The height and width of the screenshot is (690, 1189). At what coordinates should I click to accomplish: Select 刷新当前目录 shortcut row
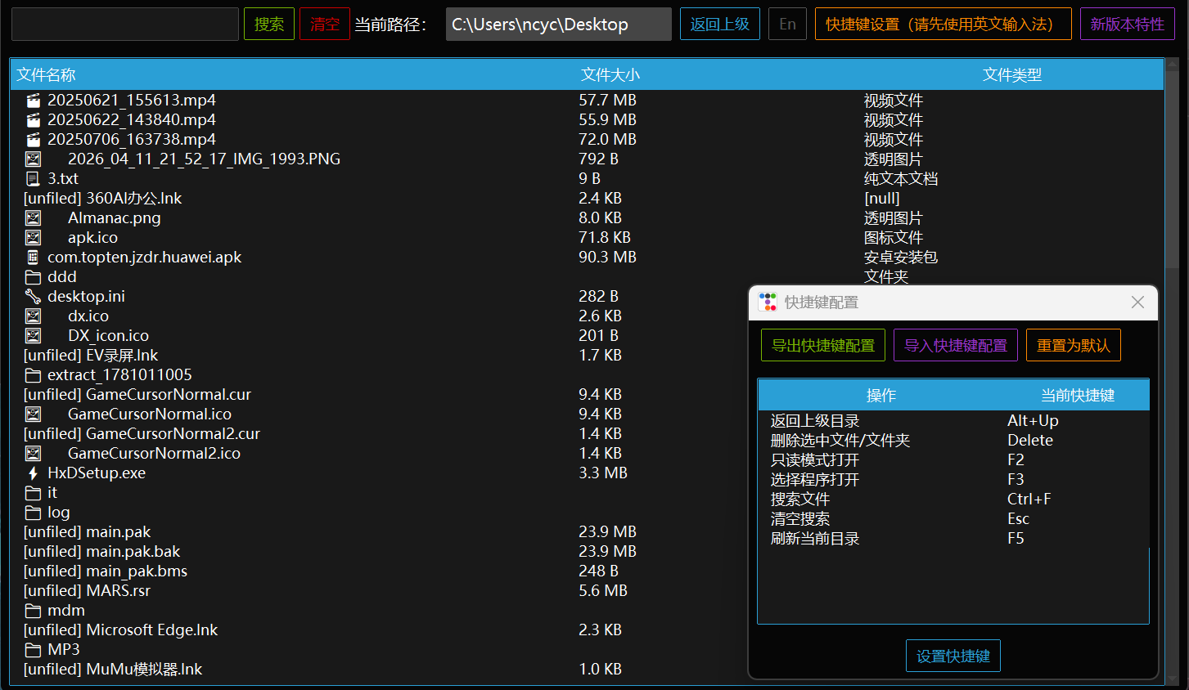[953, 539]
